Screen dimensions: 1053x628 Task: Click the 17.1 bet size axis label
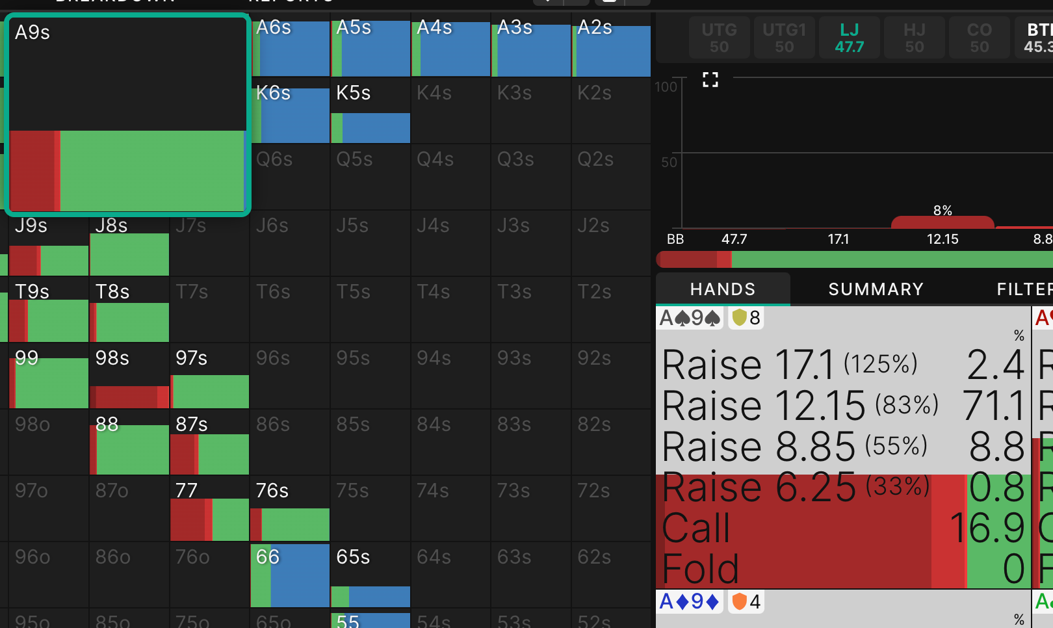pyautogui.click(x=838, y=239)
